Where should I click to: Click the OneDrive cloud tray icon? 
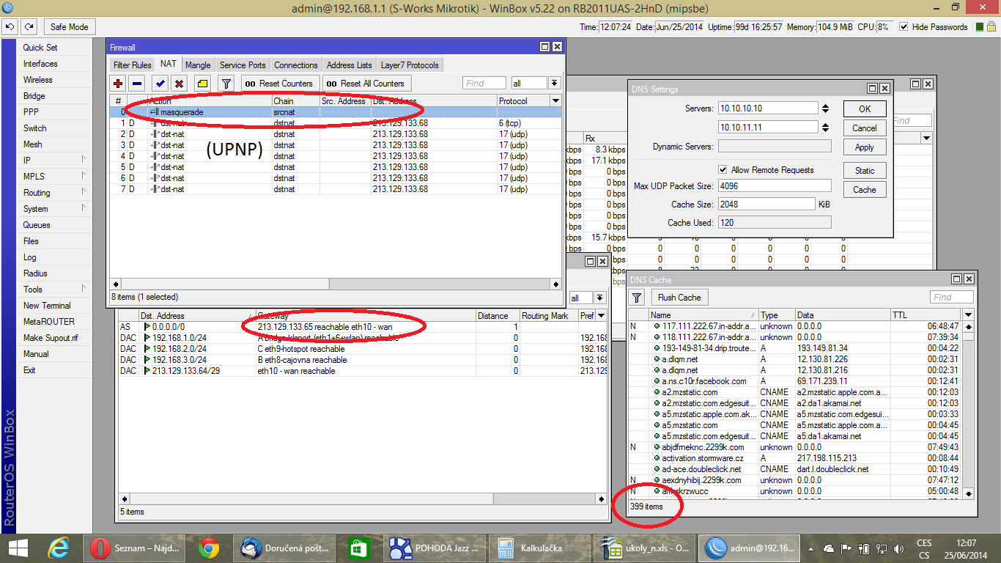click(x=829, y=548)
